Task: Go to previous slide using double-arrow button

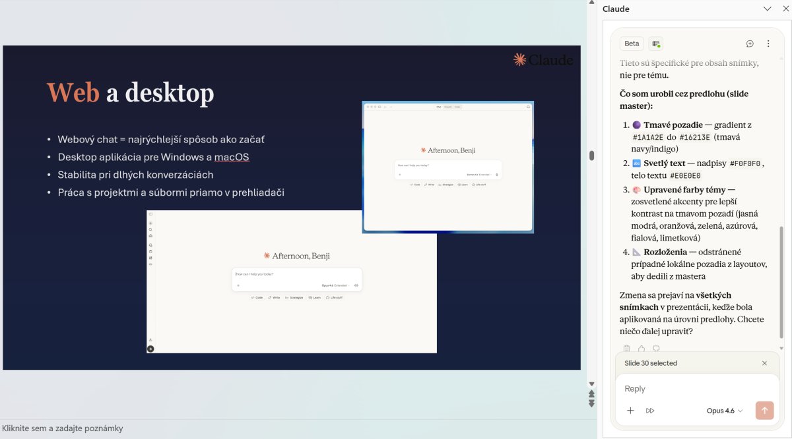Action: 591,394
